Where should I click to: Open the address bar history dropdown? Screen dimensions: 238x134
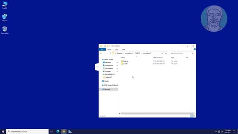click(162, 53)
